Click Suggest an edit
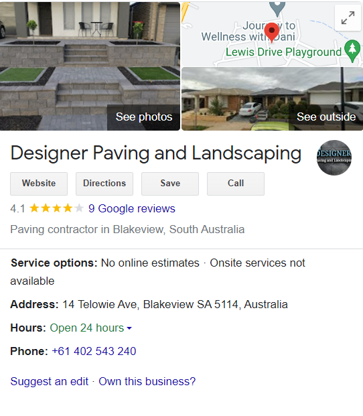363x416 pixels. [50, 382]
